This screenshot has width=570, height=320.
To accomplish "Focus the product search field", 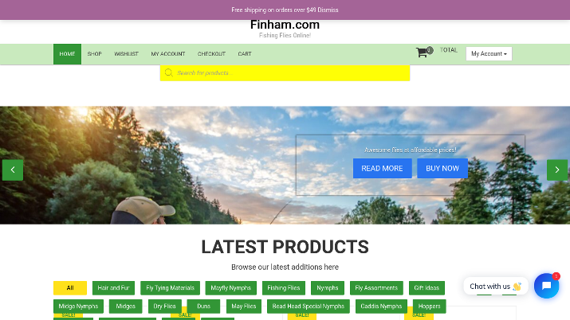I will (285, 73).
